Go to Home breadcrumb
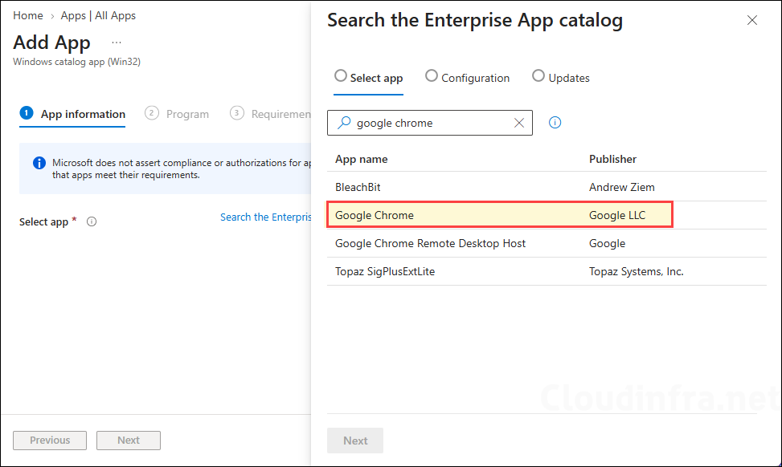This screenshot has height=467, width=782. click(28, 15)
